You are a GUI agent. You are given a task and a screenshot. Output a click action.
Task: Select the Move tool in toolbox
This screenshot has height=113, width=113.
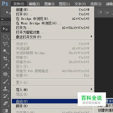5,29
